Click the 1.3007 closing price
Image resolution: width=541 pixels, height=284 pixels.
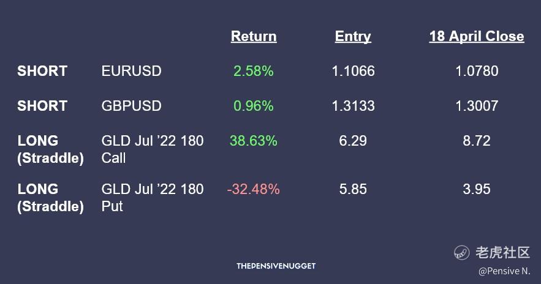pos(477,106)
